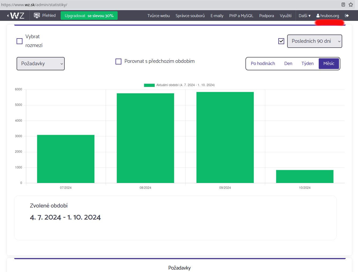Open Podpora page
The height and width of the screenshot is (272, 358).
coord(267,16)
